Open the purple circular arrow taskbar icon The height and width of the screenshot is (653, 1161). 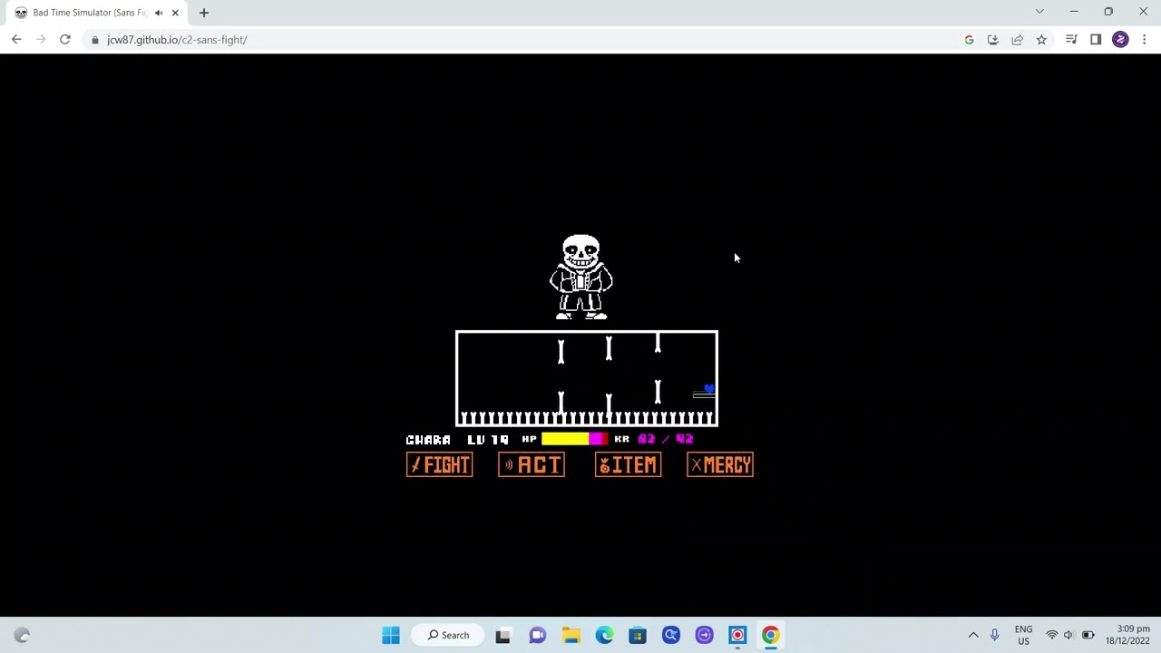tap(704, 635)
